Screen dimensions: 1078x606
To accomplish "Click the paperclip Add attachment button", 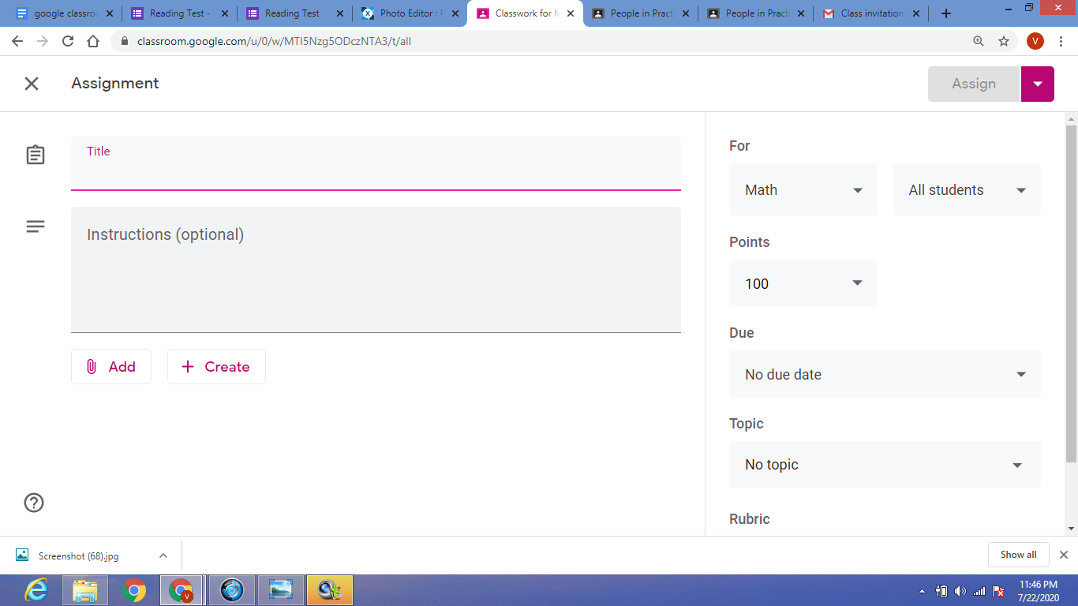I will 111,367.
